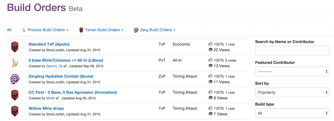Expand the Zerg Build Orders menu
334x121 pixels.
[155, 30]
